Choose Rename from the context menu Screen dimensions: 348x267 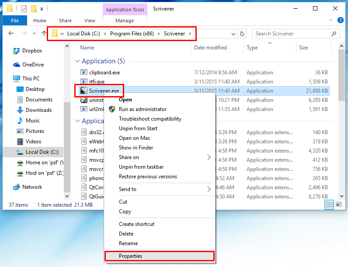[128, 243]
